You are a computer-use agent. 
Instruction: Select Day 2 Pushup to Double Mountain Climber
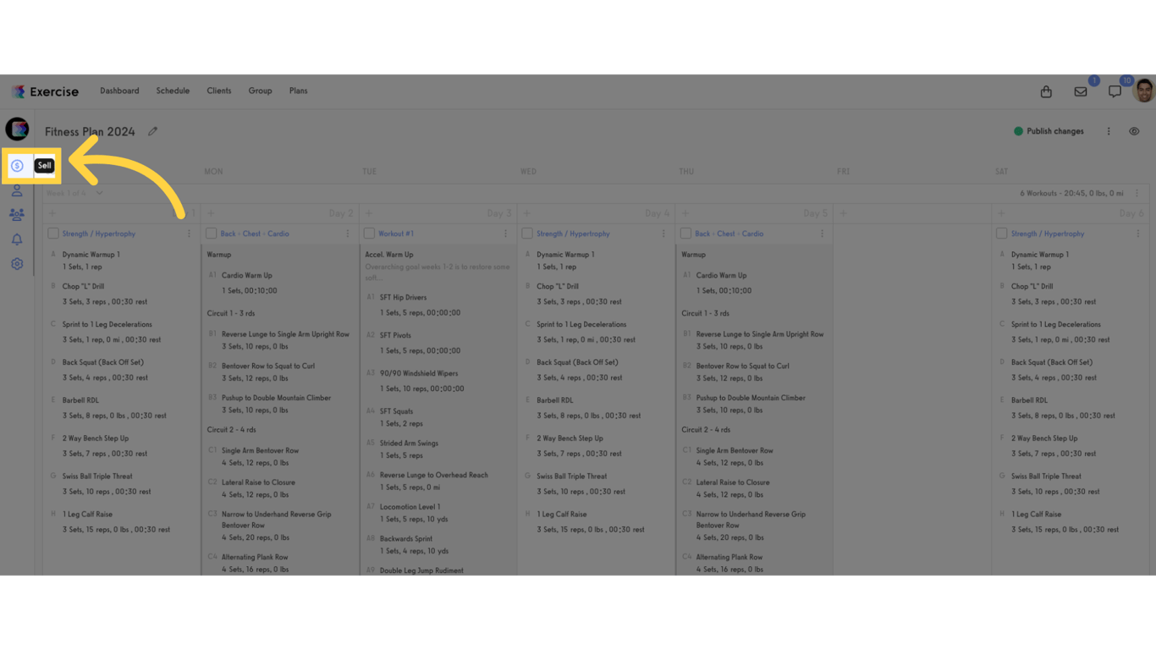(277, 398)
